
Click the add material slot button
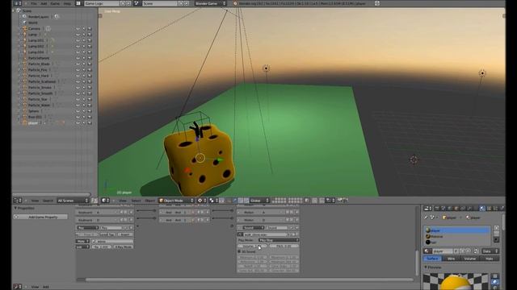(497, 228)
